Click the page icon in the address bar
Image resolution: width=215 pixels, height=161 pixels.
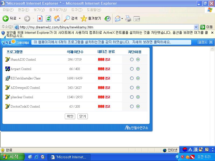17,27
